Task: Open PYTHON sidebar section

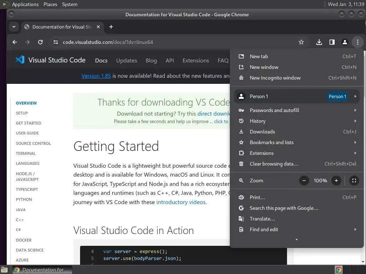Action: click(x=24, y=199)
